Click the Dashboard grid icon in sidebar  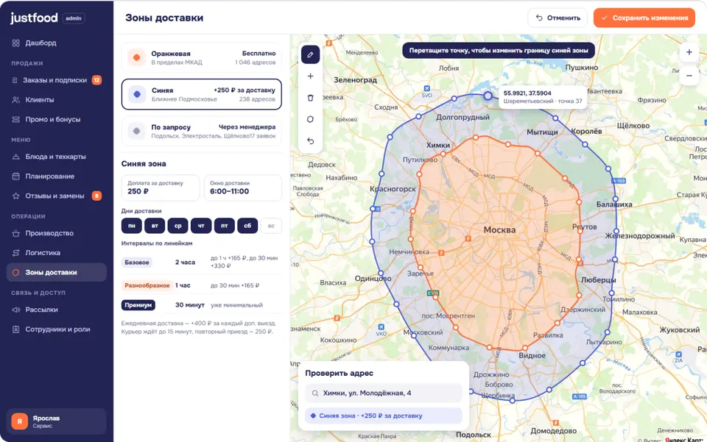tap(15, 43)
